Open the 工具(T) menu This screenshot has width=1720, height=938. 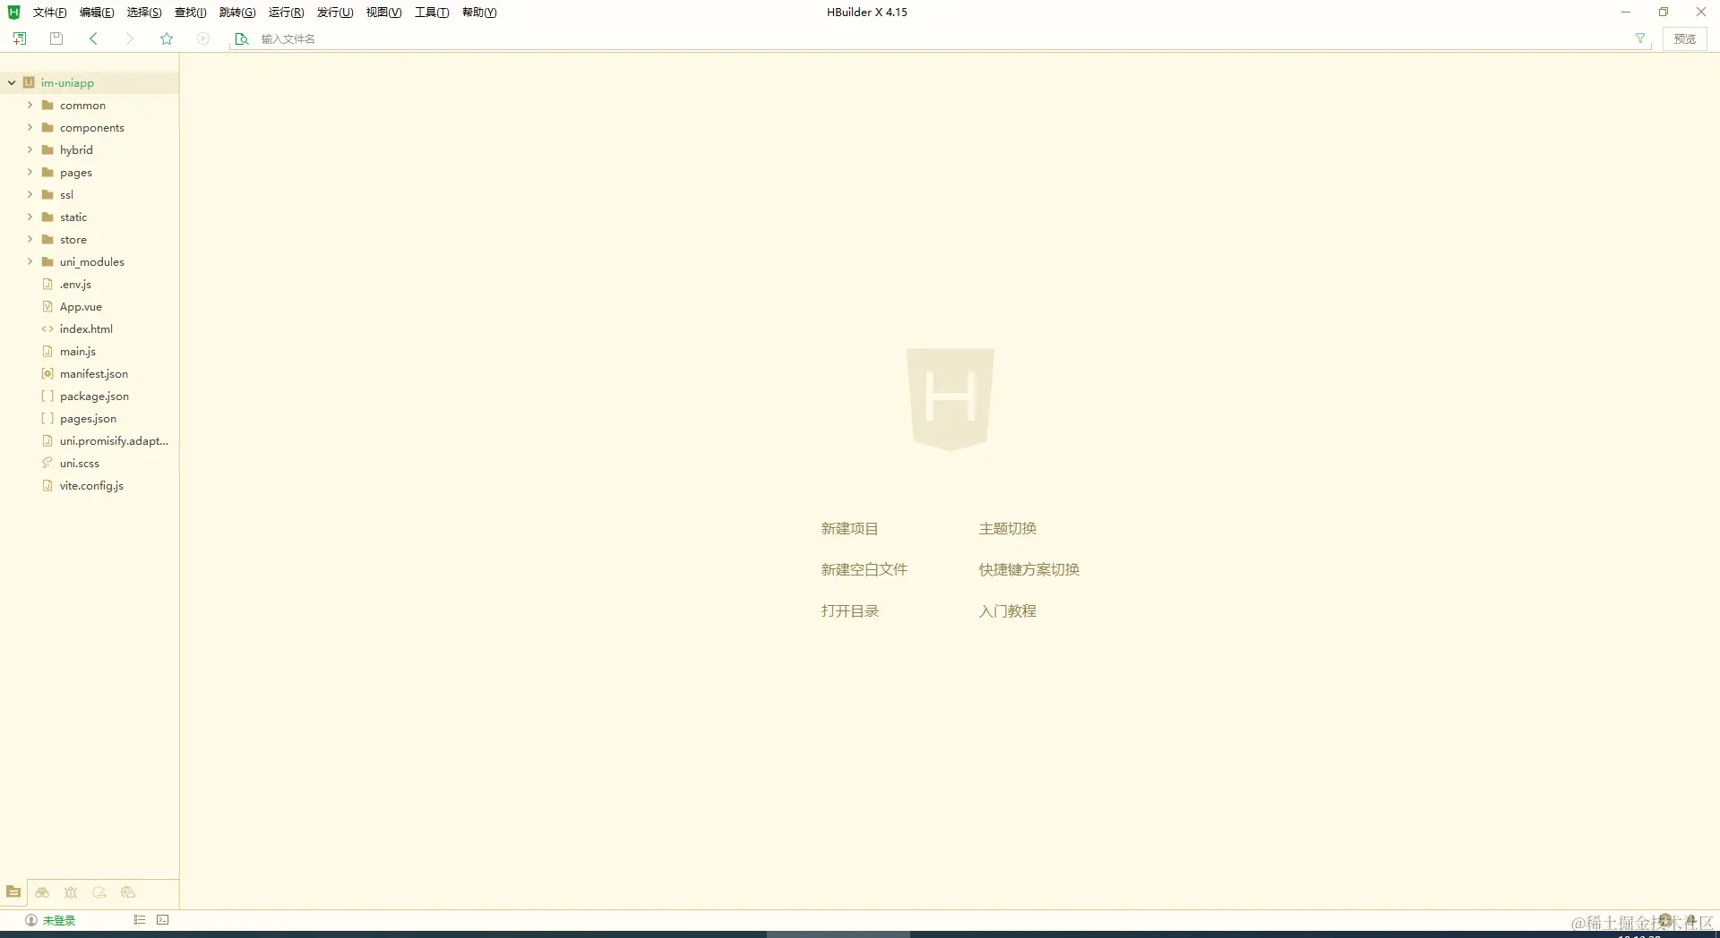pyautogui.click(x=432, y=13)
